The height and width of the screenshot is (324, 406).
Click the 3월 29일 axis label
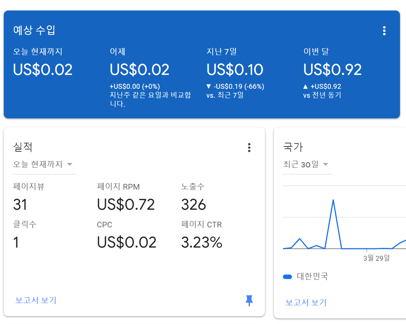[x=376, y=258]
